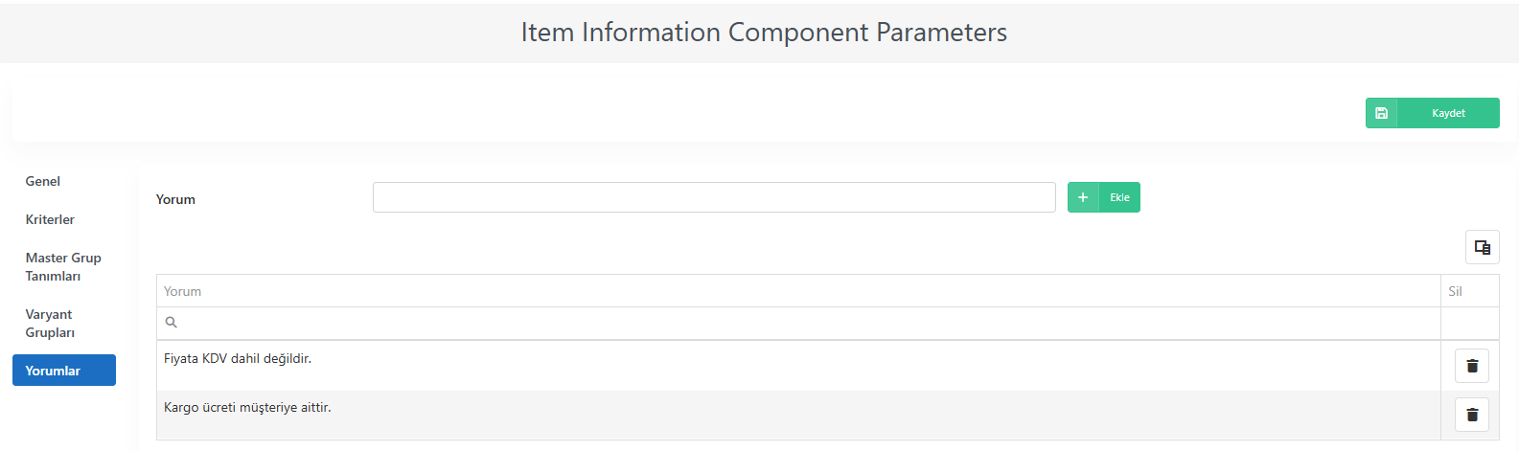Go to the Varyant Grupları section
The height and width of the screenshot is (451, 1519).
(x=50, y=323)
